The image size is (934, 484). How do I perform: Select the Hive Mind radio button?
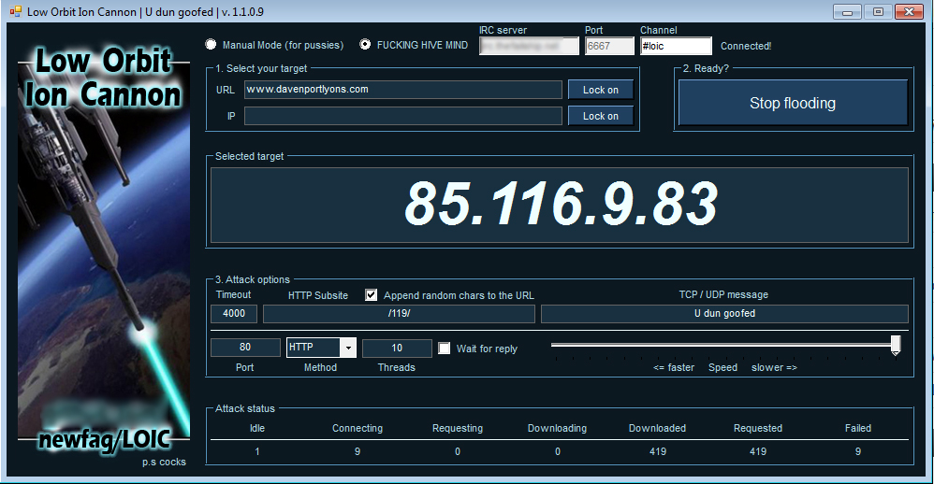[x=365, y=45]
